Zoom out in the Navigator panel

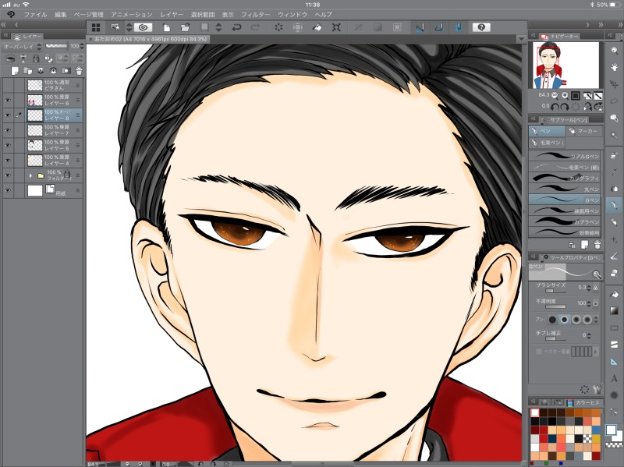pyautogui.click(x=554, y=95)
